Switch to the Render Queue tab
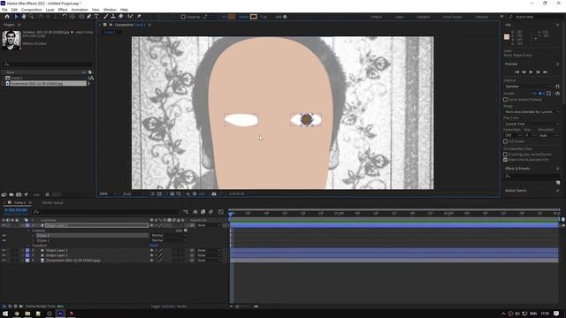566x318 pixels. 53,202
